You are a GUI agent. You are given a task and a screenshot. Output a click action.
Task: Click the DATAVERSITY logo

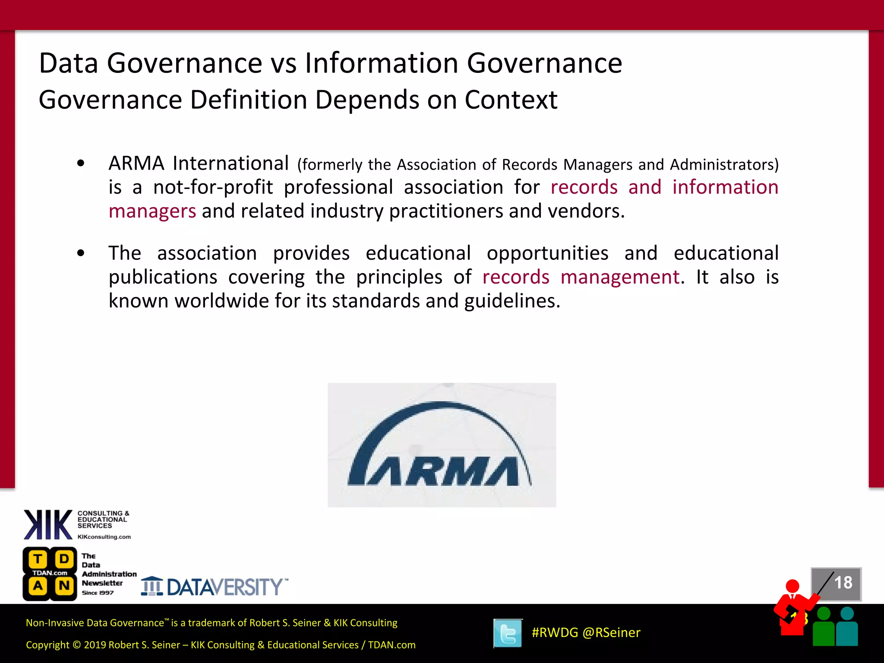tap(215, 587)
